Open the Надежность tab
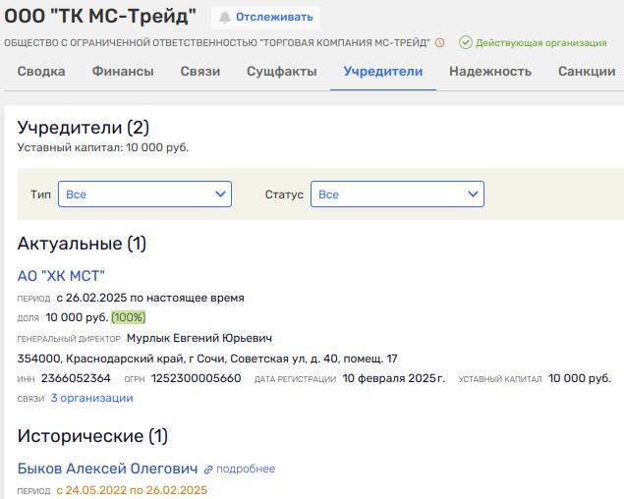 (490, 72)
